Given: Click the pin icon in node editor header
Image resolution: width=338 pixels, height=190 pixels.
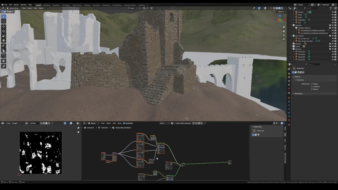Looking at the screenshot, I should (x=205, y=123).
